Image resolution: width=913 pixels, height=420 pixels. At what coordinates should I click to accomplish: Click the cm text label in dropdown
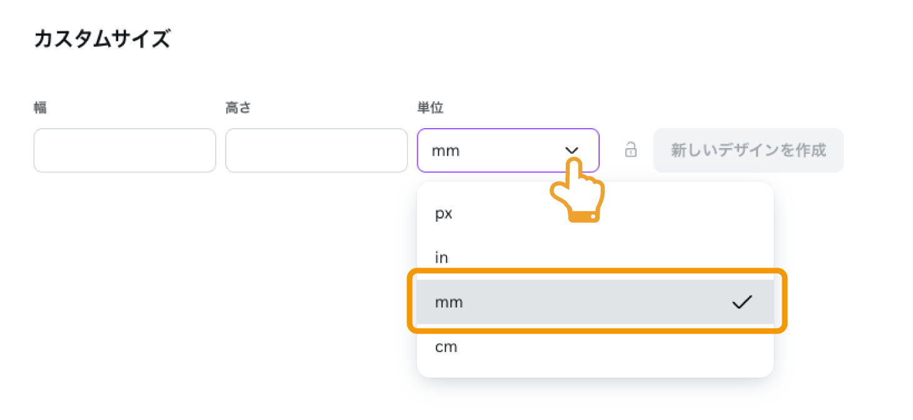[x=446, y=347]
